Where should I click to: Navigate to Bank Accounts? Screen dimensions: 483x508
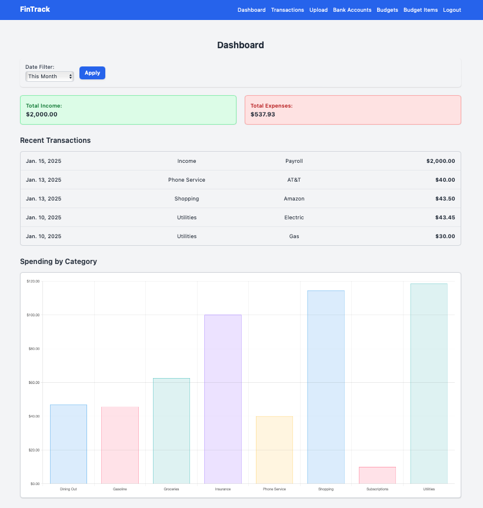352,10
